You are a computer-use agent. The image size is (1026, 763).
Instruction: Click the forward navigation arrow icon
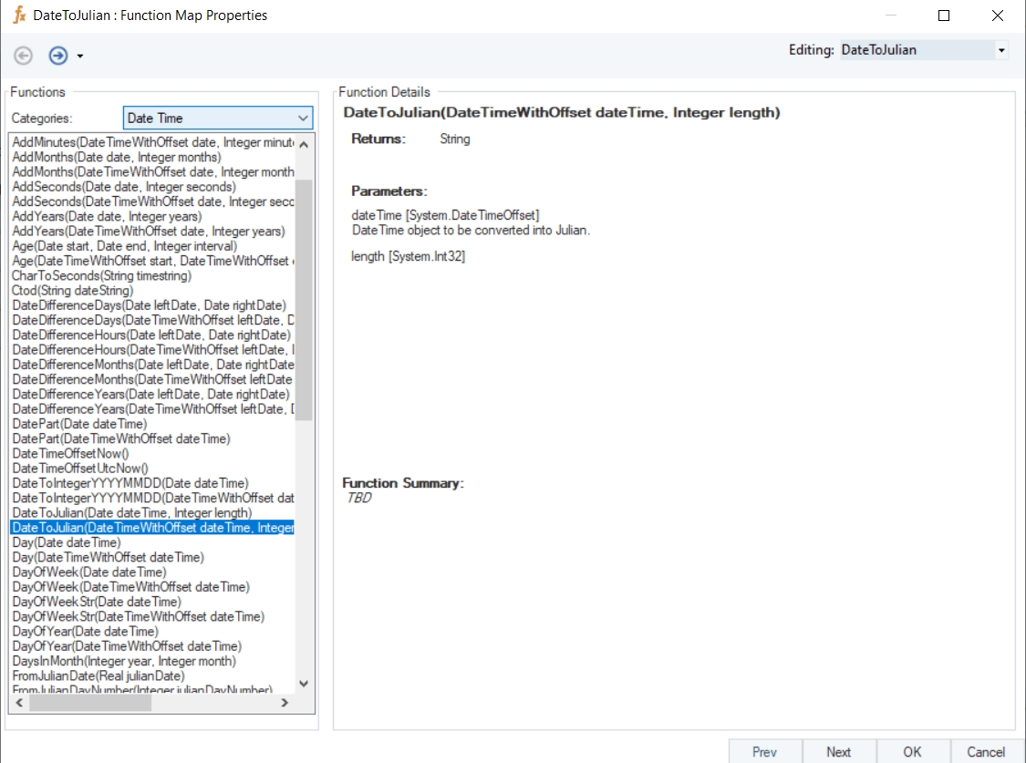(x=58, y=56)
